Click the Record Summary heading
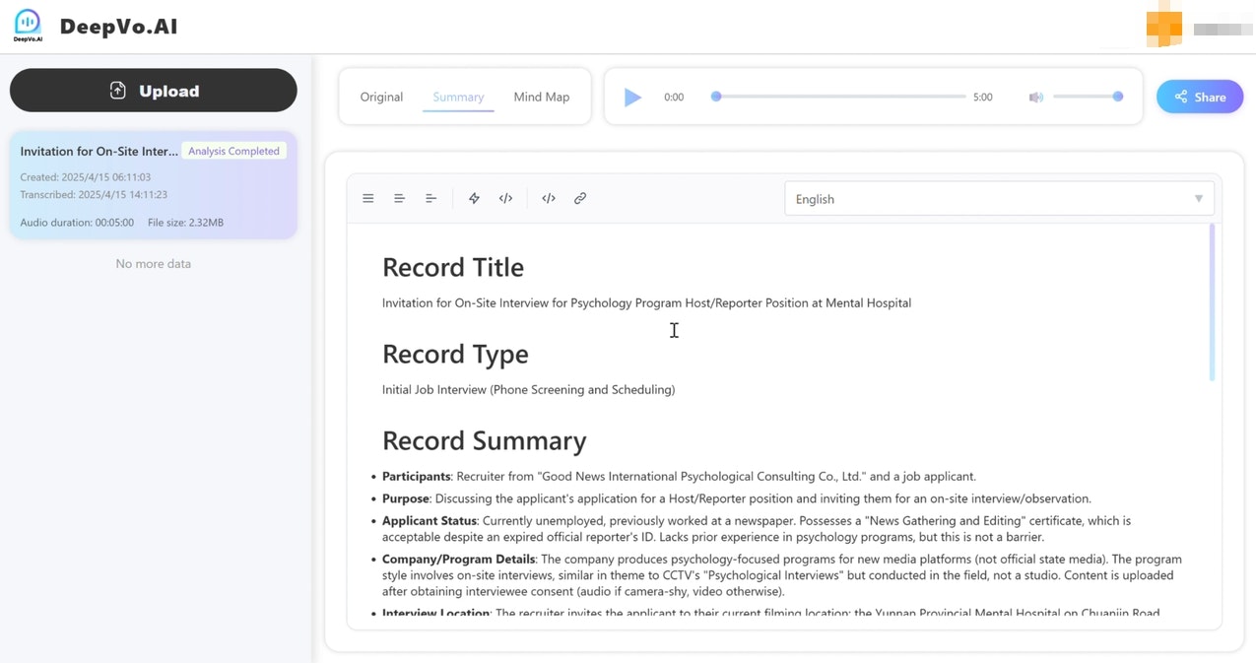This screenshot has width=1256, height=663. pyautogui.click(x=484, y=440)
